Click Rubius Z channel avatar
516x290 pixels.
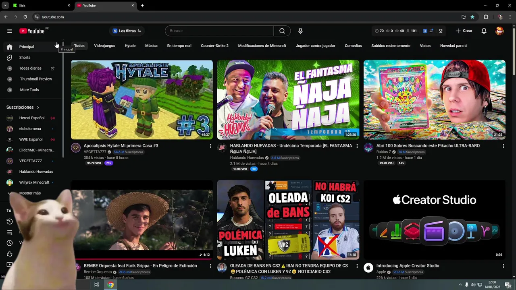click(368, 147)
